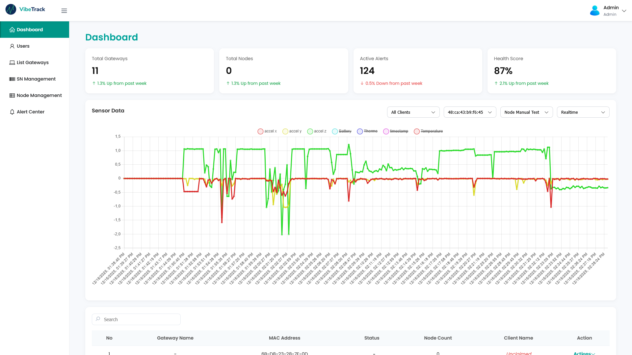Click the SN Management barcode icon
The image size is (632, 355).
(x=12, y=79)
